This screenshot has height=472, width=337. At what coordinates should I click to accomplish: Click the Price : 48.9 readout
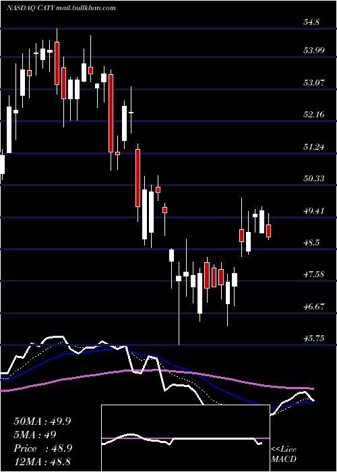click(42, 448)
